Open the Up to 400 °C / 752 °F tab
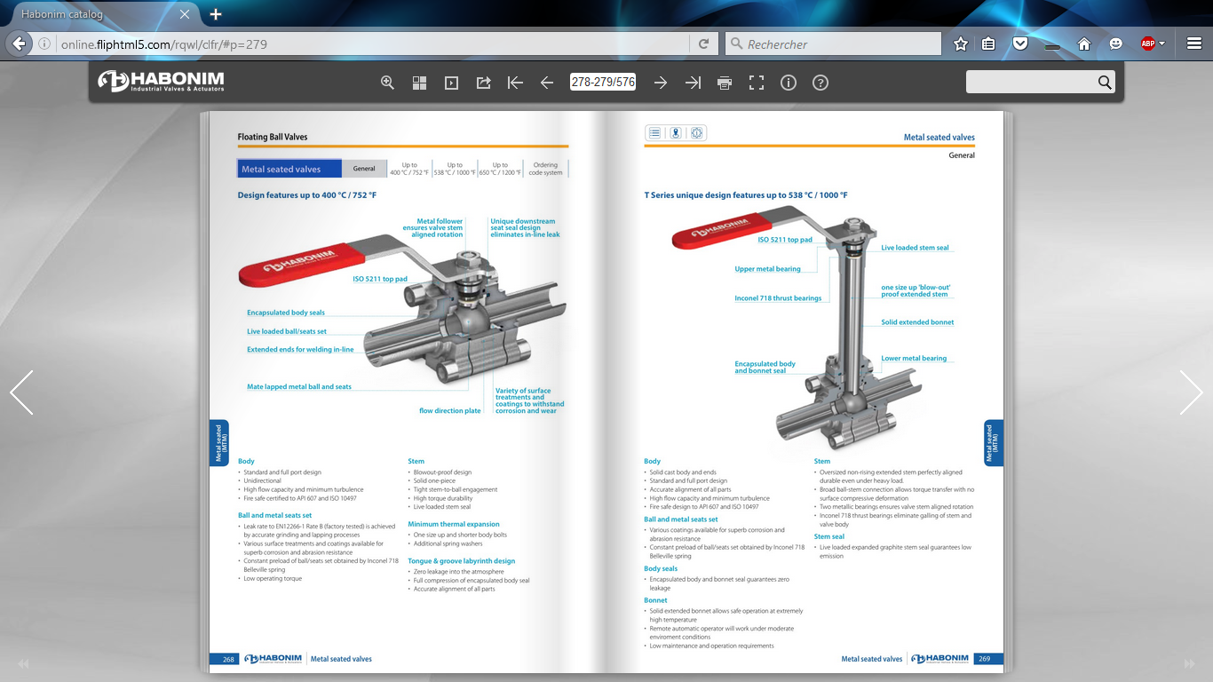 point(409,169)
